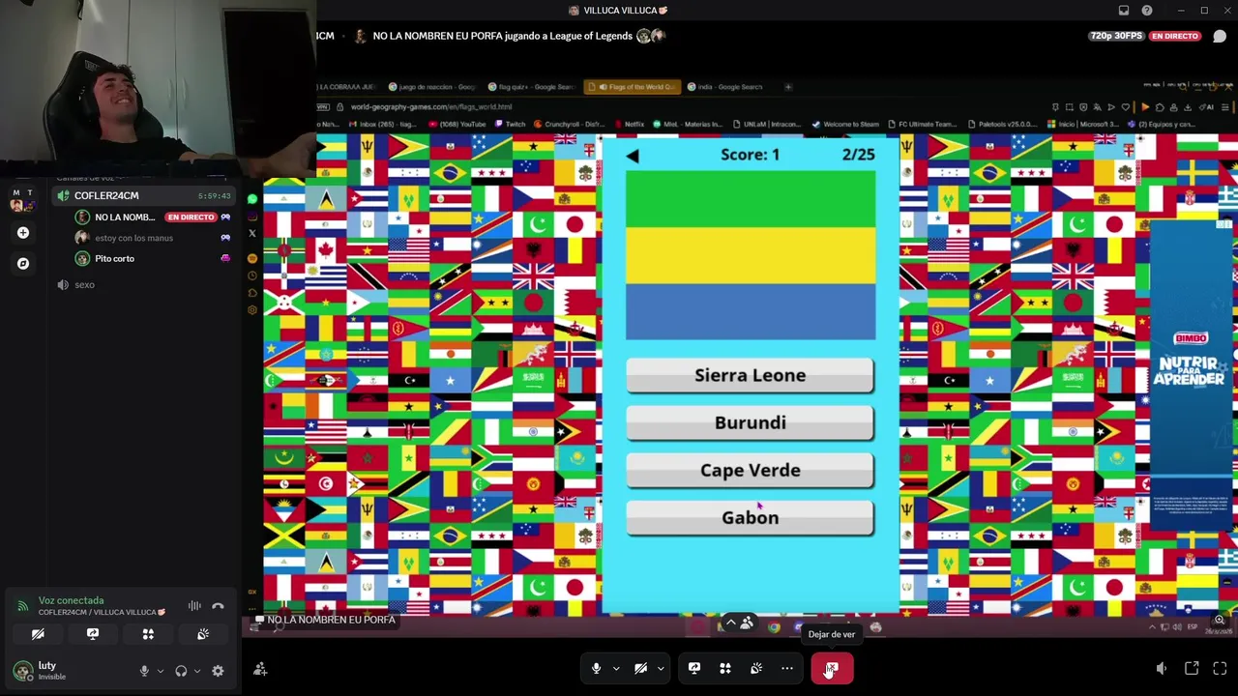Mute microphone in luty user panel
This screenshot has height=696, width=1238.
pos(144,671)
